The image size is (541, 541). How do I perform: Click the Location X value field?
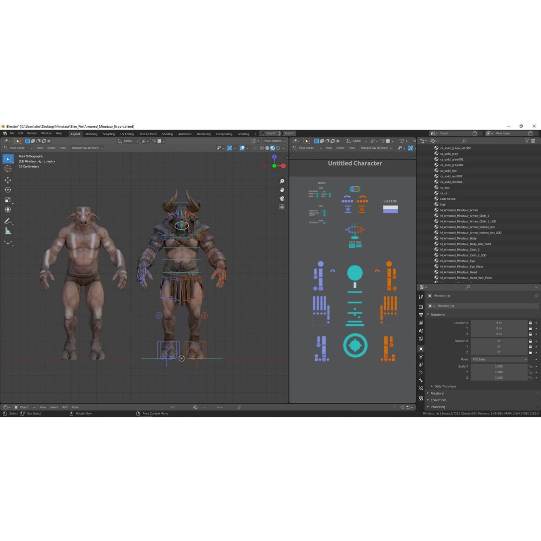pos(499,323)
